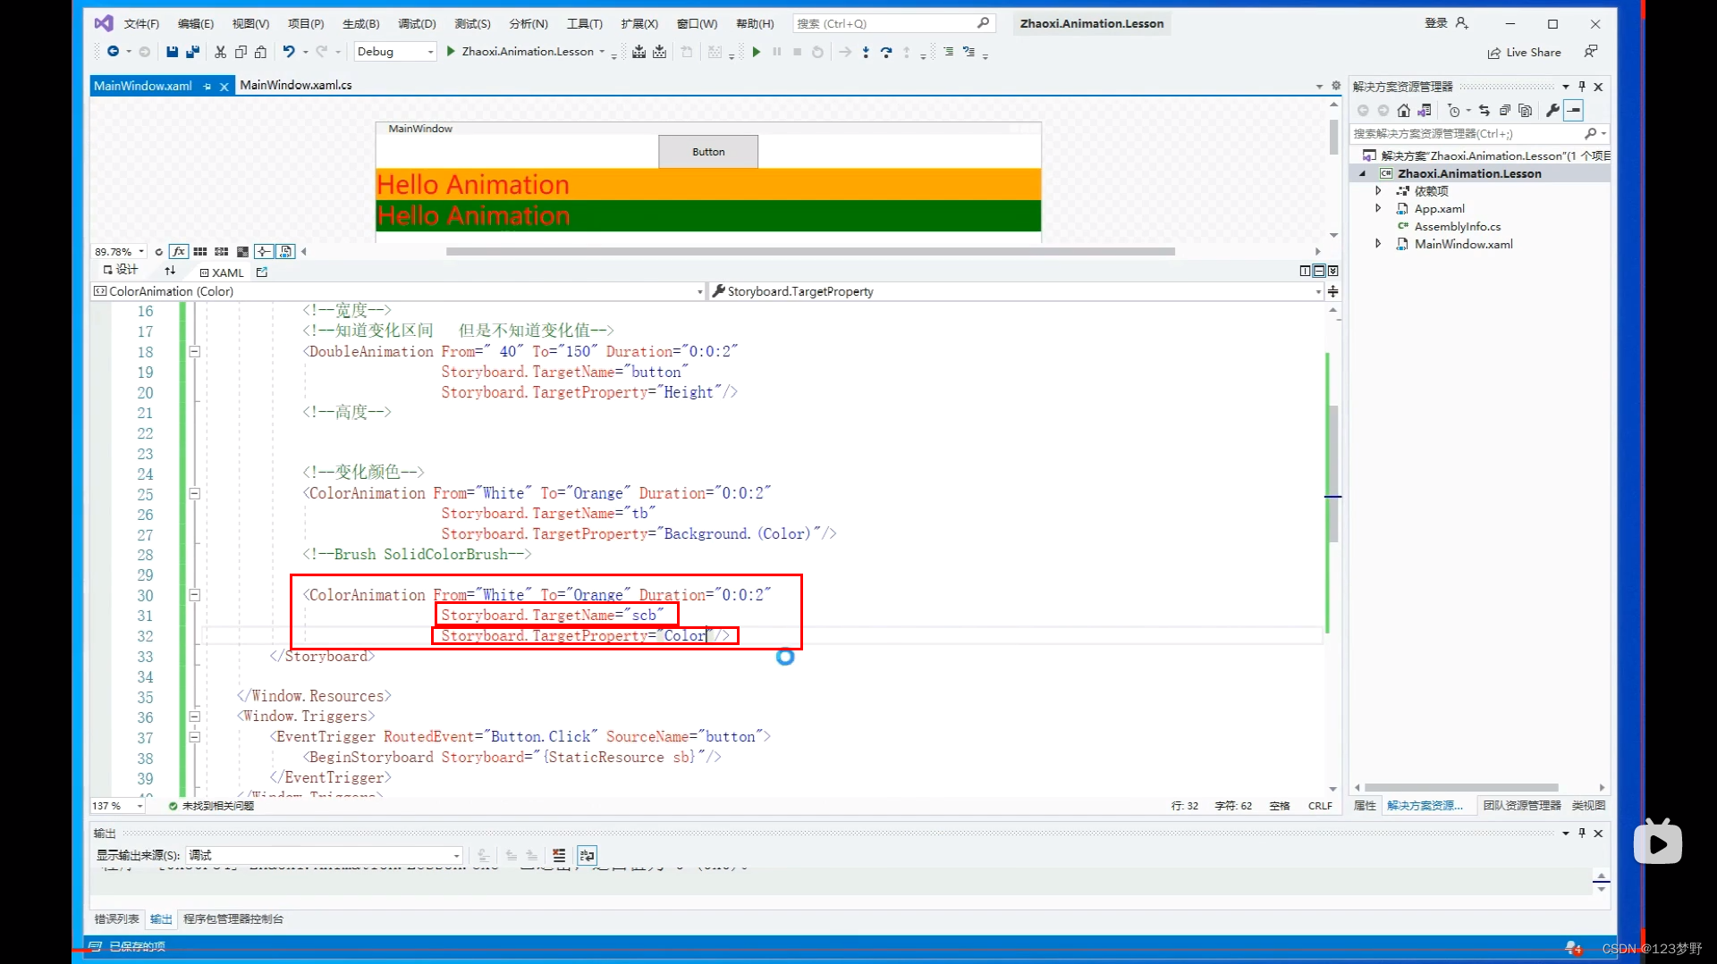Click the hot reload play icon
The width and height of the screenshot is (1717, 964).
756,52
